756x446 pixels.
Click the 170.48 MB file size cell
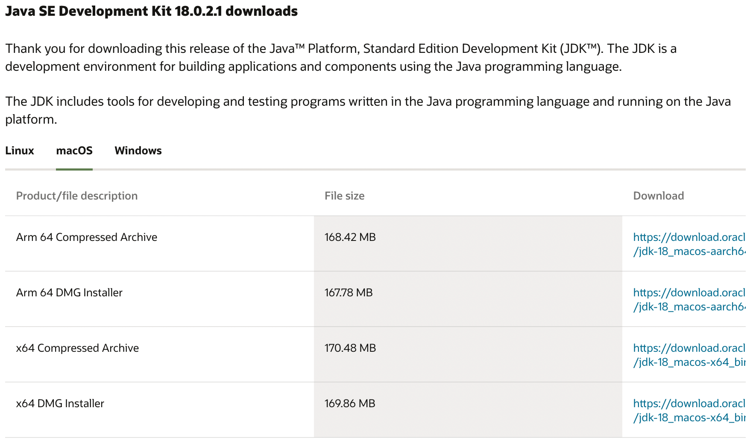tap(350, 348)
